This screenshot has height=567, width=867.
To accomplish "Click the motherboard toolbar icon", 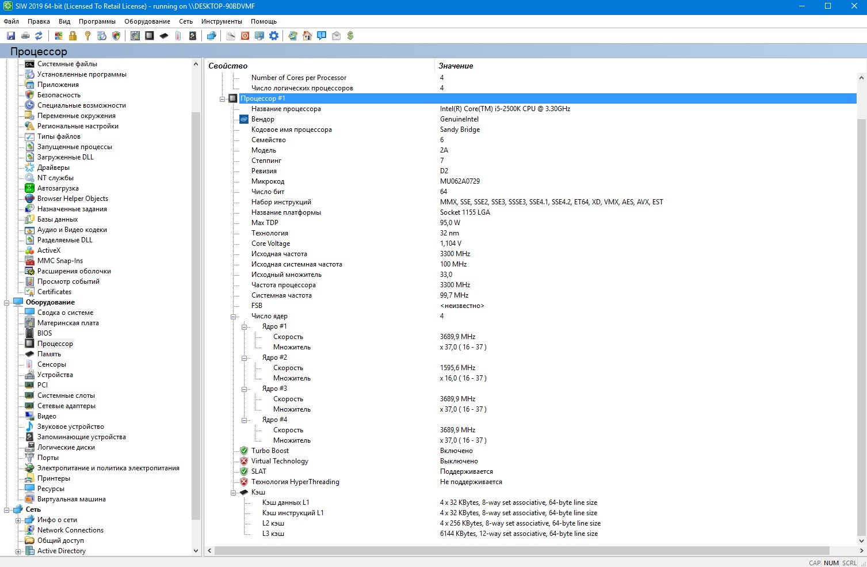I will (135, 36).
